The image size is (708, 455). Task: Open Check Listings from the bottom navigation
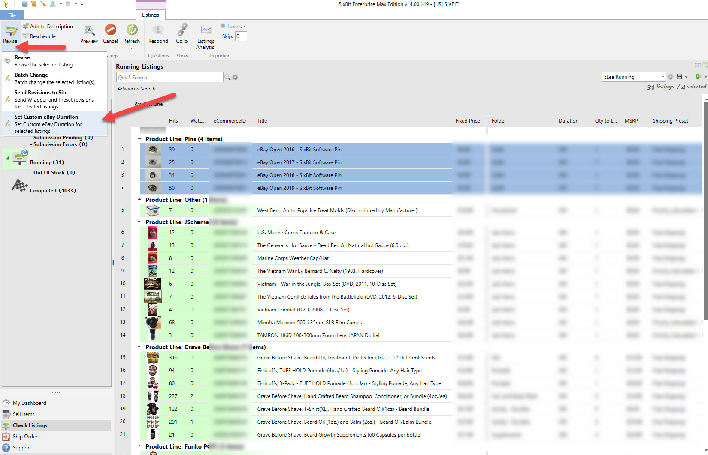(30, 425)
